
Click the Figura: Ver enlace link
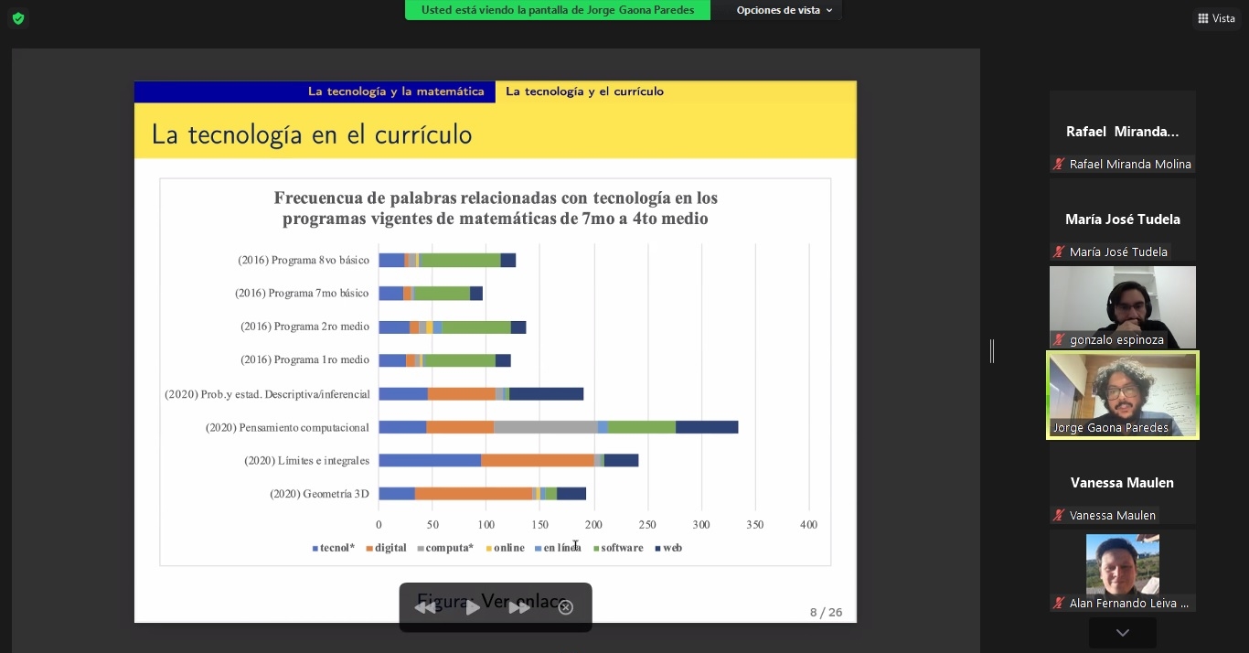tap(494, 602)
